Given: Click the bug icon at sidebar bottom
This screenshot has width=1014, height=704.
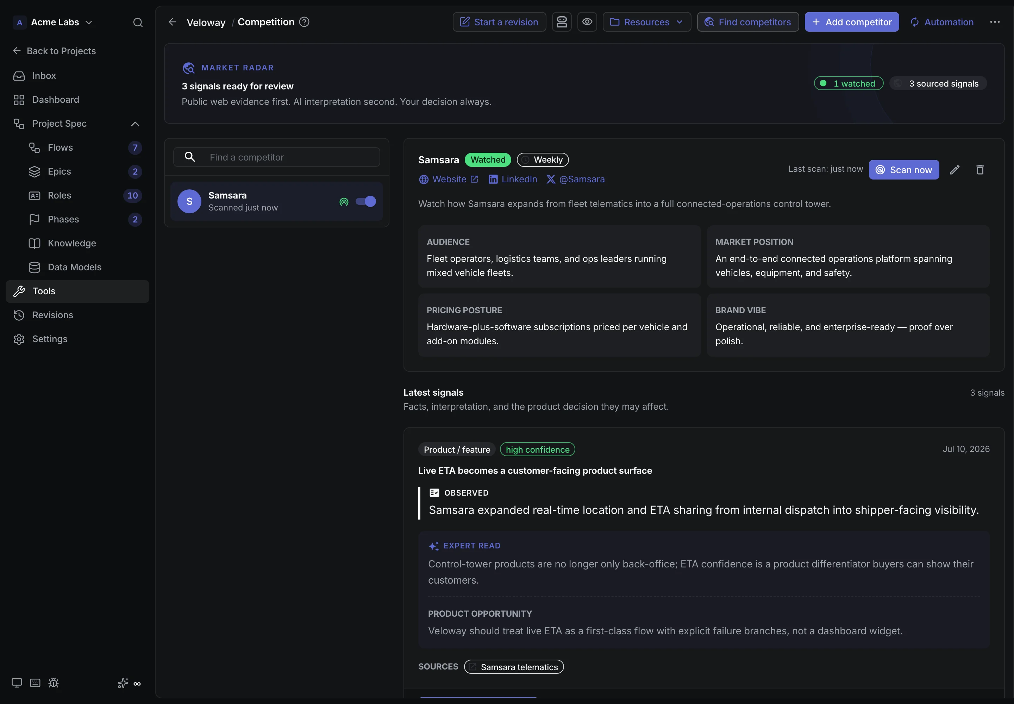Looking at the screenshot, I should coord(54,683).
